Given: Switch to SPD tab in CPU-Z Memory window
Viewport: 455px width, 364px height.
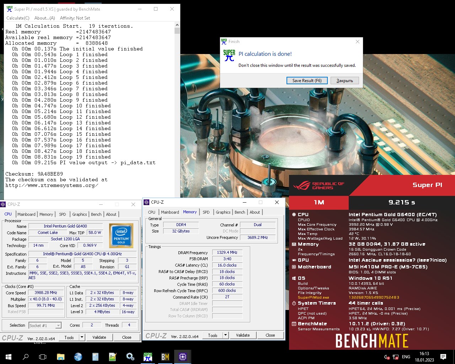Looking at the screenshot, I should coord(206,212).
